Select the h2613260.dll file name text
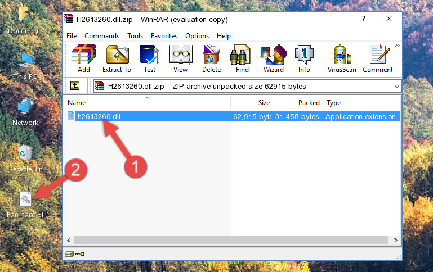433x272 pixels. pos(99,116)
